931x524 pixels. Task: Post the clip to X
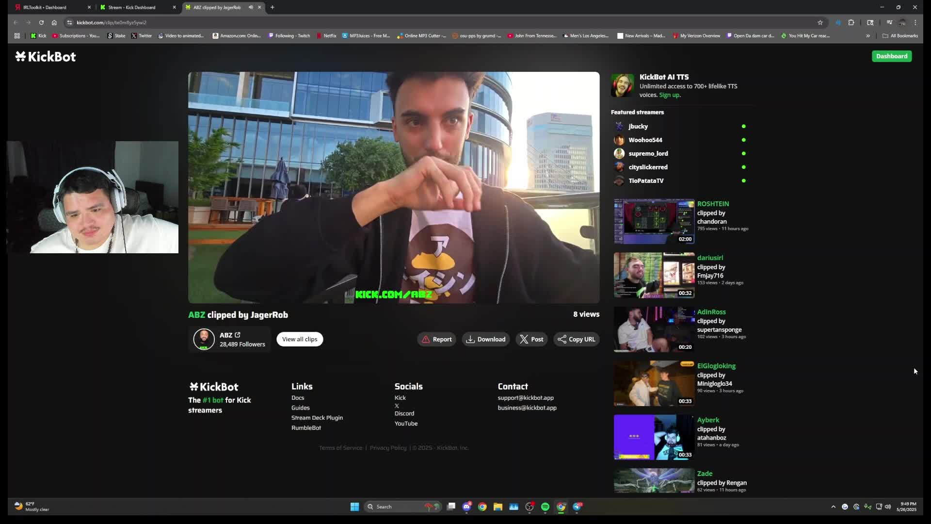click(531, 339)
